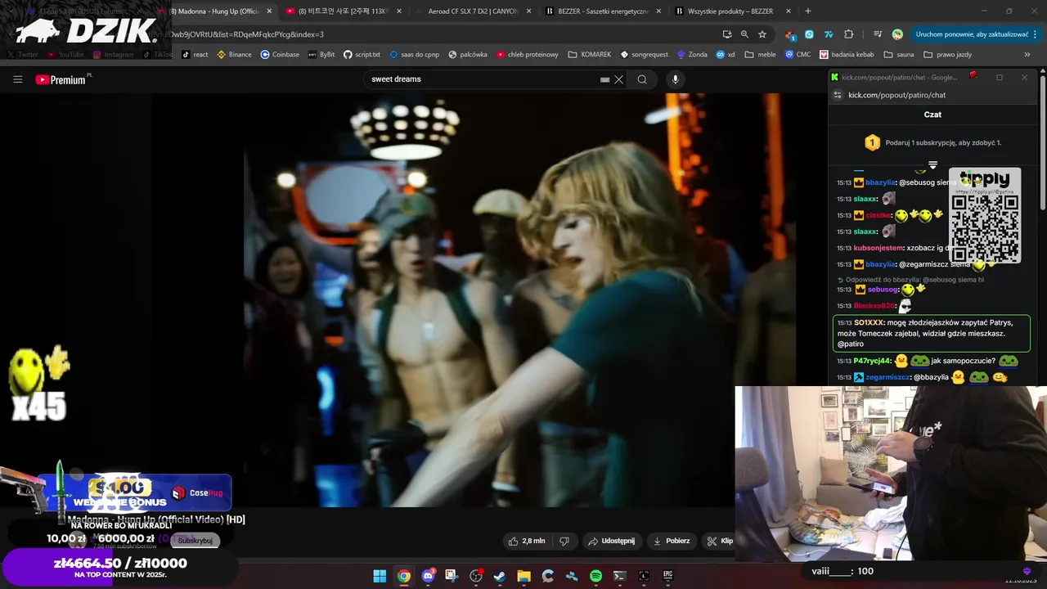Viewport: 1047px width, 589px height.
Task: Open the palcówka bookmark
Action: 467,55
